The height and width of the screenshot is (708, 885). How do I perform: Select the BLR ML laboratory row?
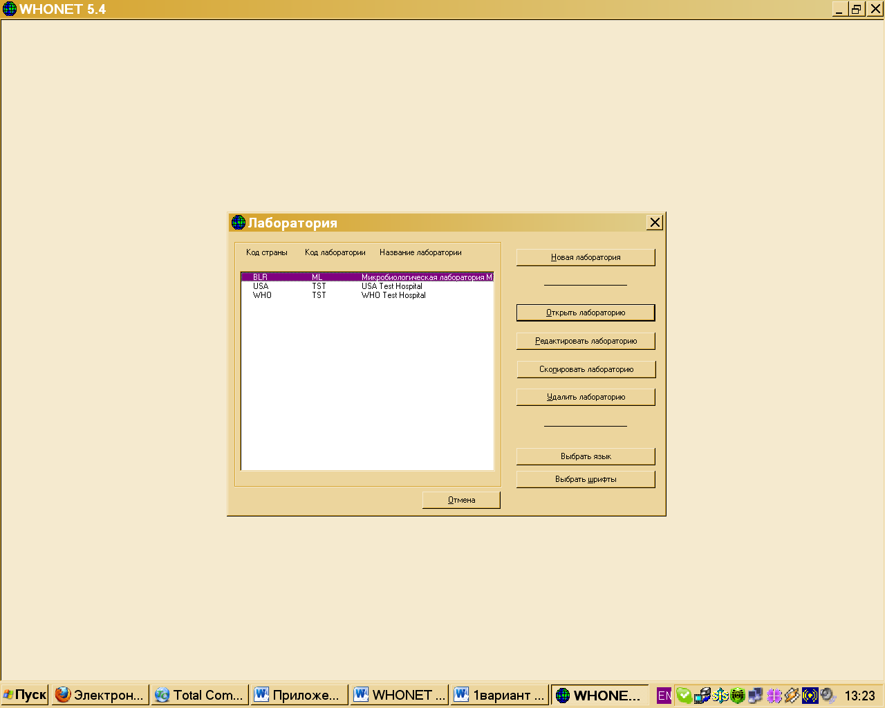pyautogui.click(x=367, y=277)
